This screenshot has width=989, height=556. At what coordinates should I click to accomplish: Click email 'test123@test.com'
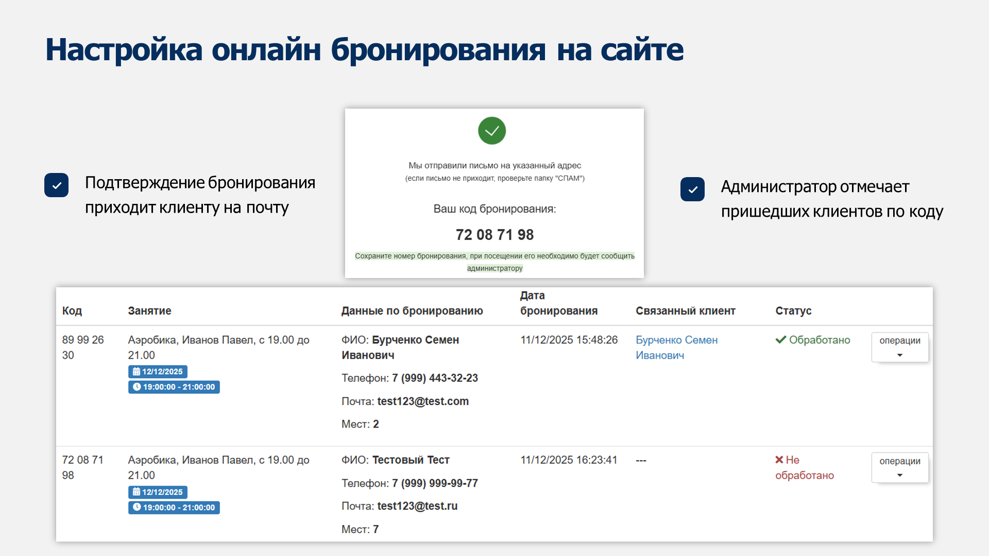point(423,401)
